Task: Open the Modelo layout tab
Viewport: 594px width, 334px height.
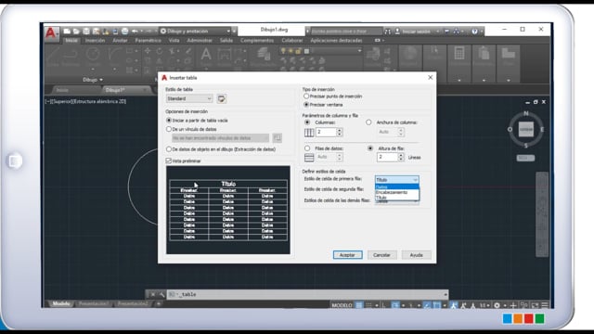Action: [61, 303]
